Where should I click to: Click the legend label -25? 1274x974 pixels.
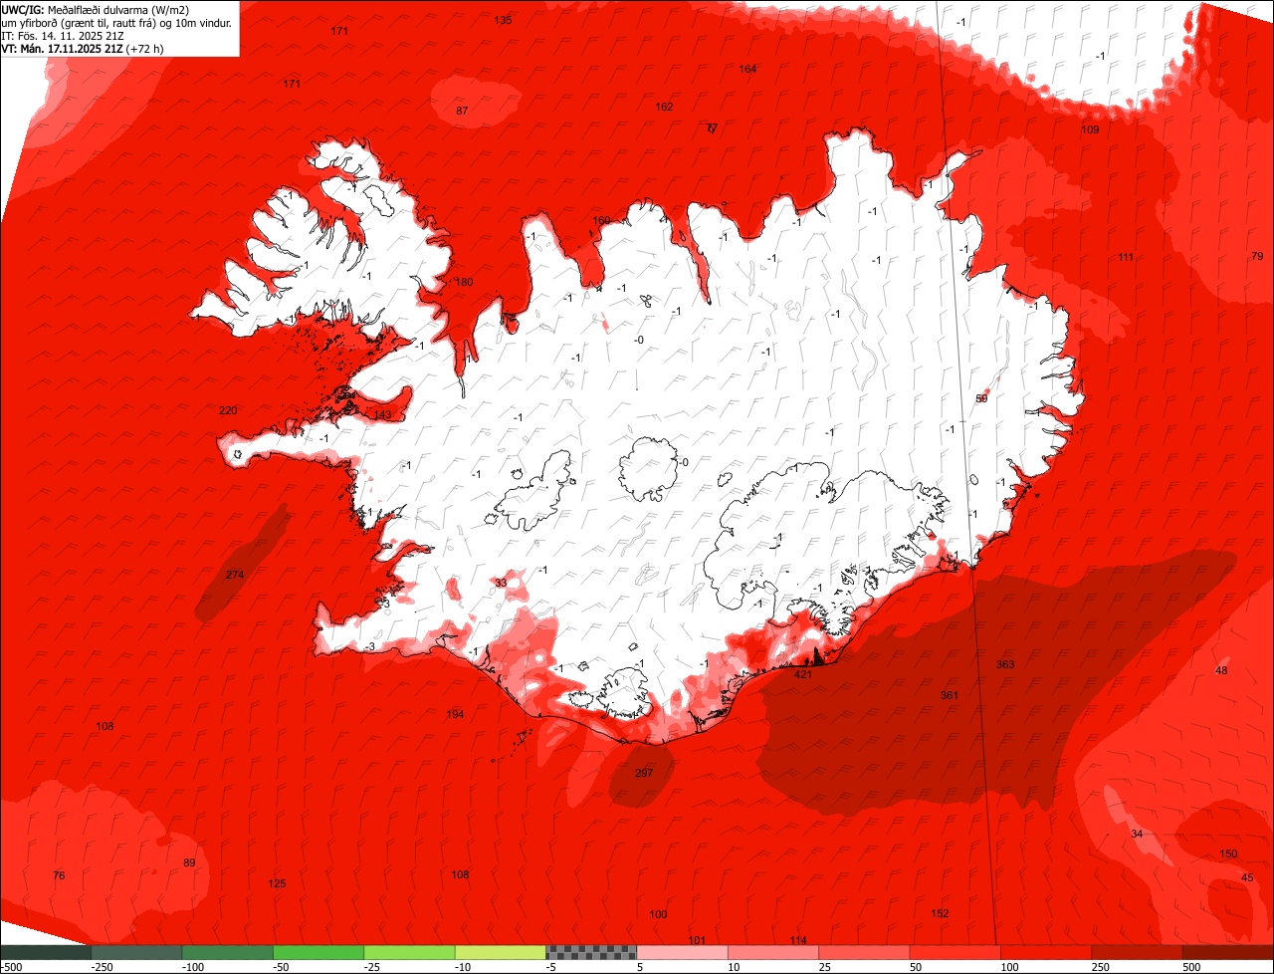coord(373,967)
